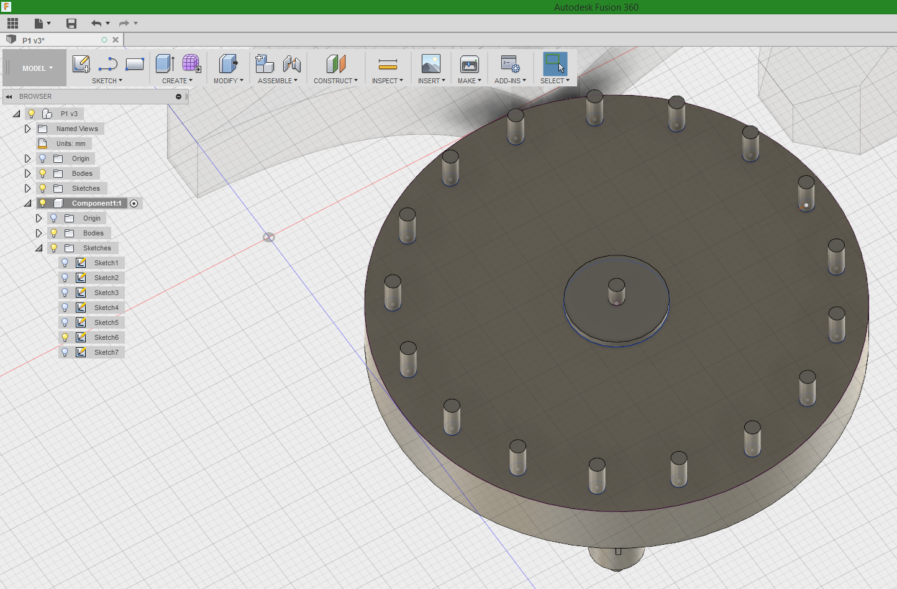Expand the top-level Origin folder
Image resolution: width=897 pixels, height=589 pixels.
27,158
